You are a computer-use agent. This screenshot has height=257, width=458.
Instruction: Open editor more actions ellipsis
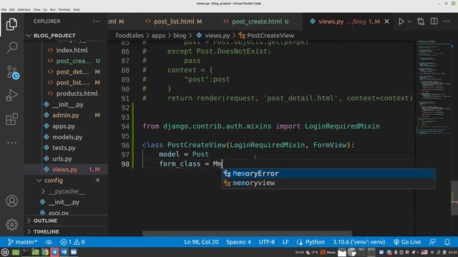[447, 21]
